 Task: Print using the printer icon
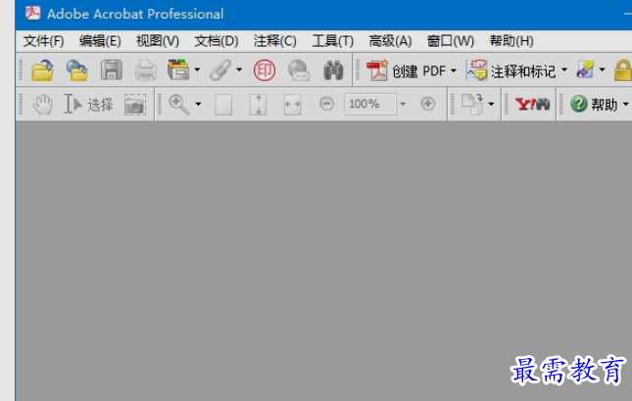click(146, 70)
